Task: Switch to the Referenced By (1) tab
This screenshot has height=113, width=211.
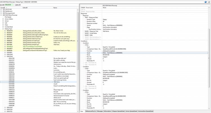Action: point(91,111)
